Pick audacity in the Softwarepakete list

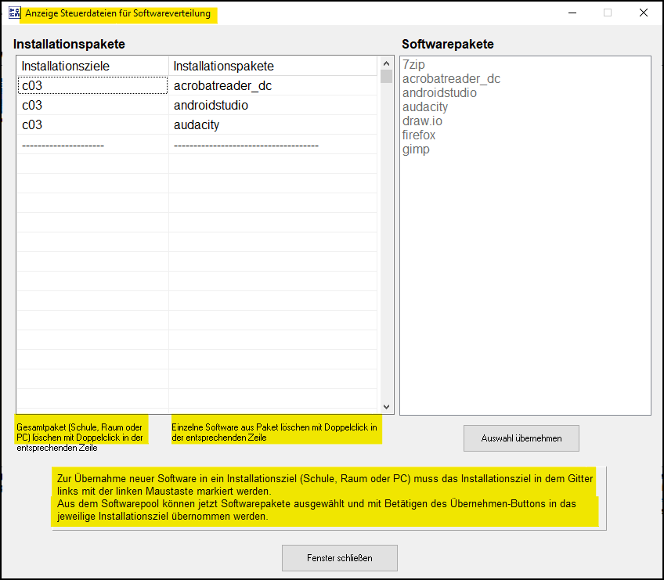[x=425, y=107]
